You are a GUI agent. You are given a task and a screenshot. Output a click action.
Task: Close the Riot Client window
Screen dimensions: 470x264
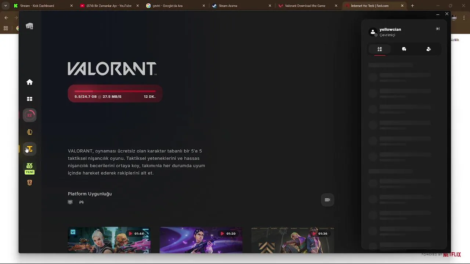[x=446, y=14]
